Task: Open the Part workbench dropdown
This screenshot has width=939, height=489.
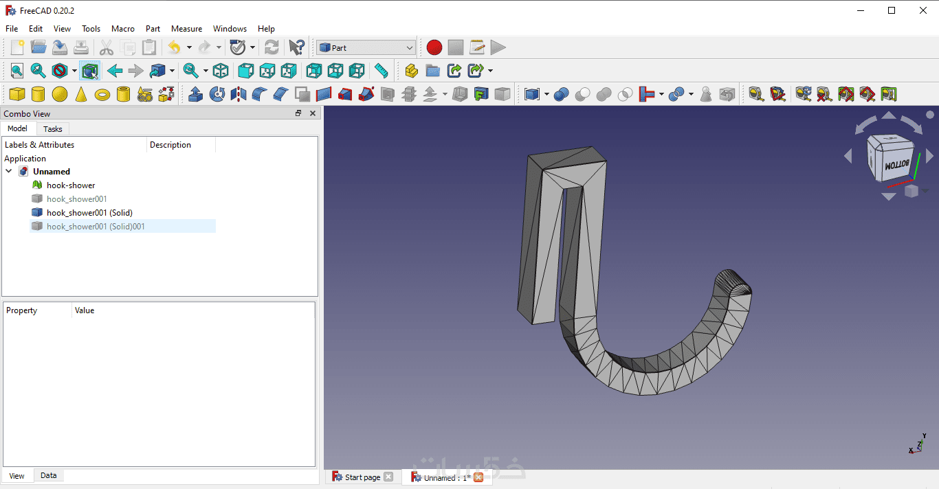Action: click(x=366, y=47)
